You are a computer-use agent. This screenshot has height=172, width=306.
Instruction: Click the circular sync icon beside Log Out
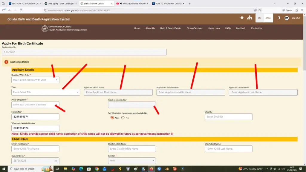tap(287, 18)
